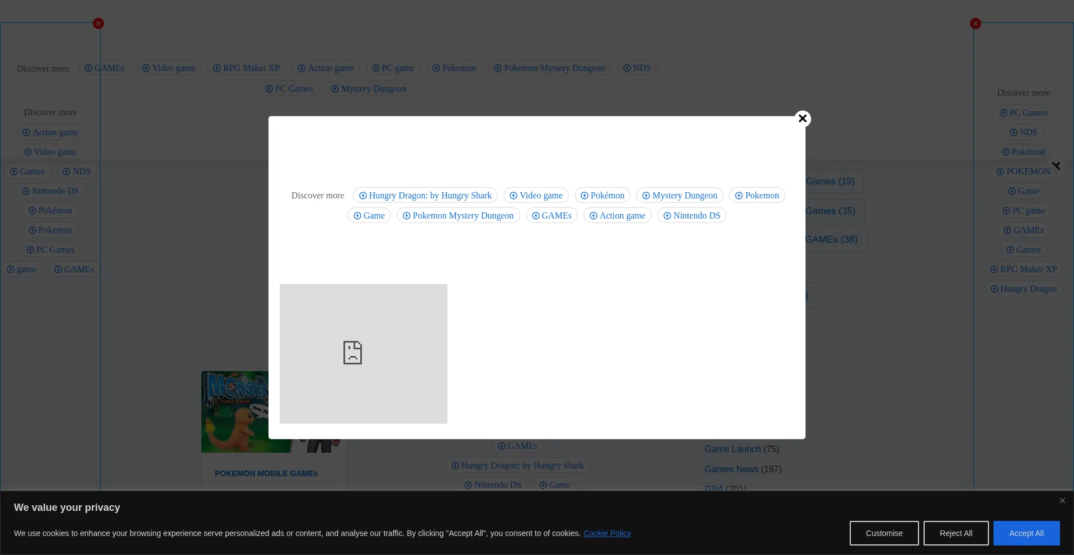The image size is (1074, 555).
Task: Open Pokemon Mystery Dungeon tag in top bar
Action: (549, 68)
